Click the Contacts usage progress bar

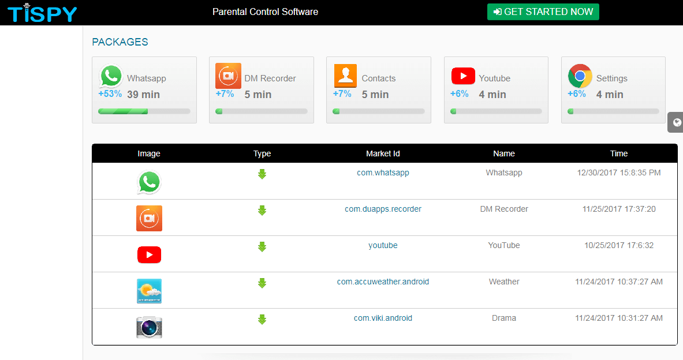379,111
